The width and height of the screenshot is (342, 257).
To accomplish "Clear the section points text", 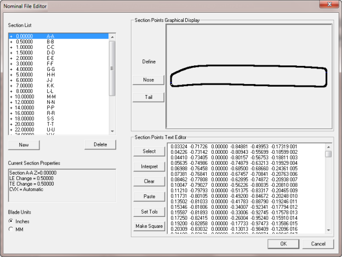I will [148, 181].
